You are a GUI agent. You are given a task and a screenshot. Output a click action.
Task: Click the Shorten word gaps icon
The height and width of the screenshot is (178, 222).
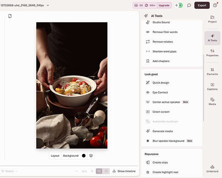(148, 51)
